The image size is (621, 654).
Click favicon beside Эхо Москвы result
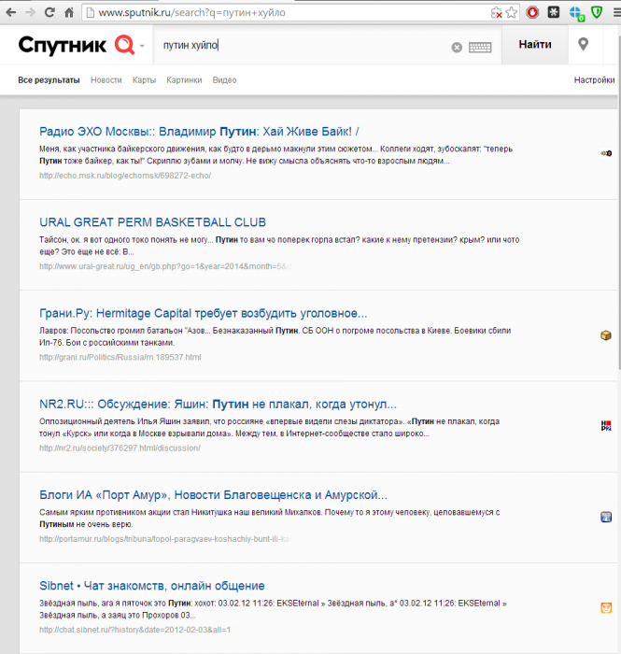pos(606,153)
